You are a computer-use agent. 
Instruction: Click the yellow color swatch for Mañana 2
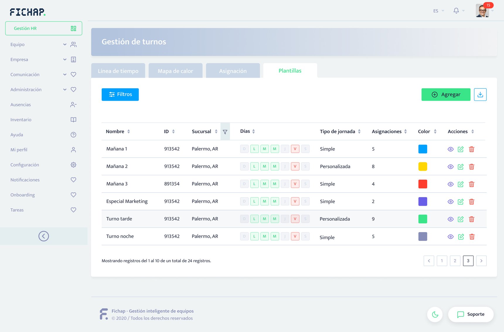[x=423, y=166]
